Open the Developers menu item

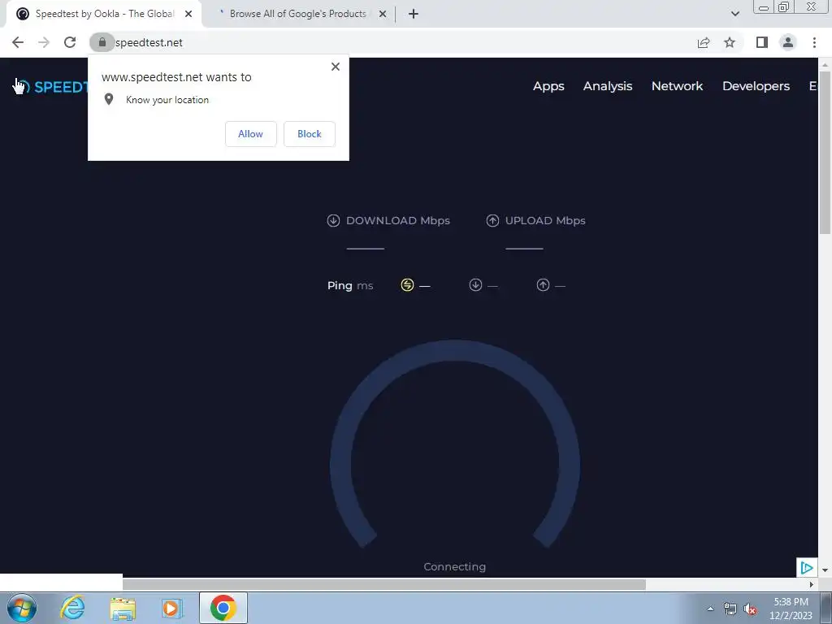point(756,86)
